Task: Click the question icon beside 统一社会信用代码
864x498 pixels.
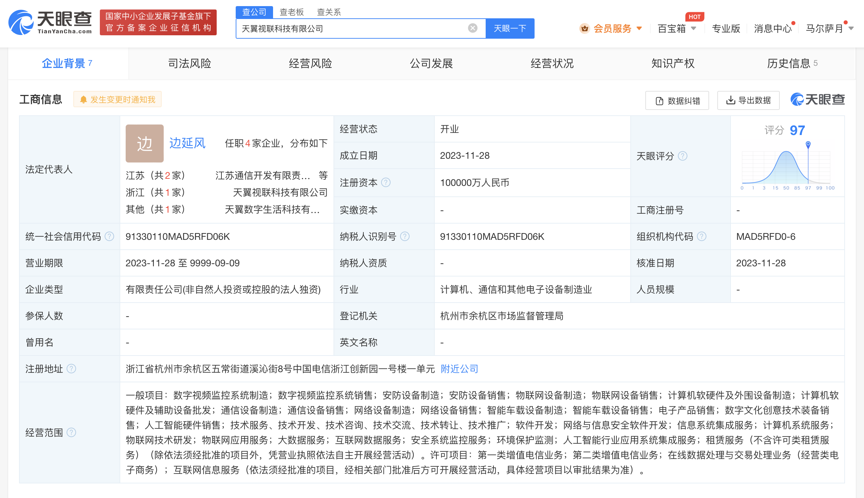Action: point(110,237)
